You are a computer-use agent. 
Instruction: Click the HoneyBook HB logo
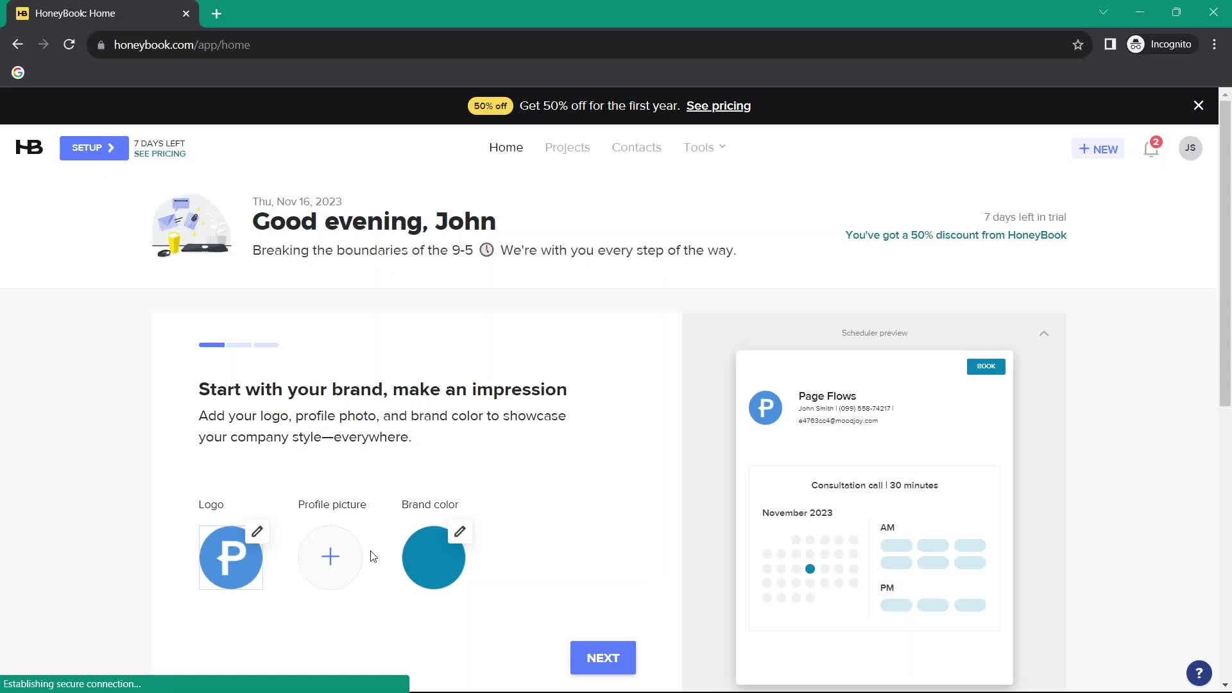click(x=29, y=148)
